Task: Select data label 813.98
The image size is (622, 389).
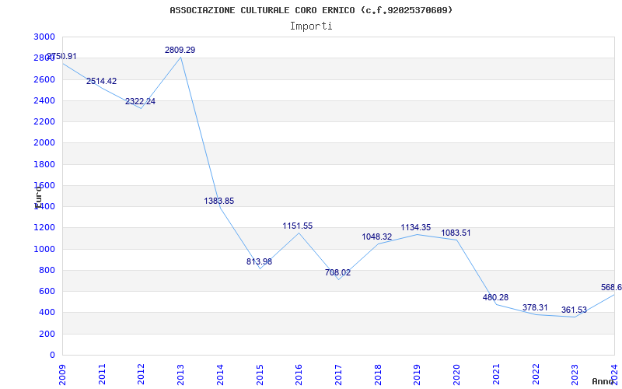Action: click(259, 261)
